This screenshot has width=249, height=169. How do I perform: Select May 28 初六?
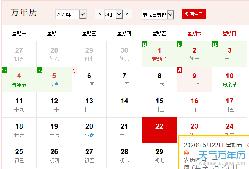coord(125,156)
